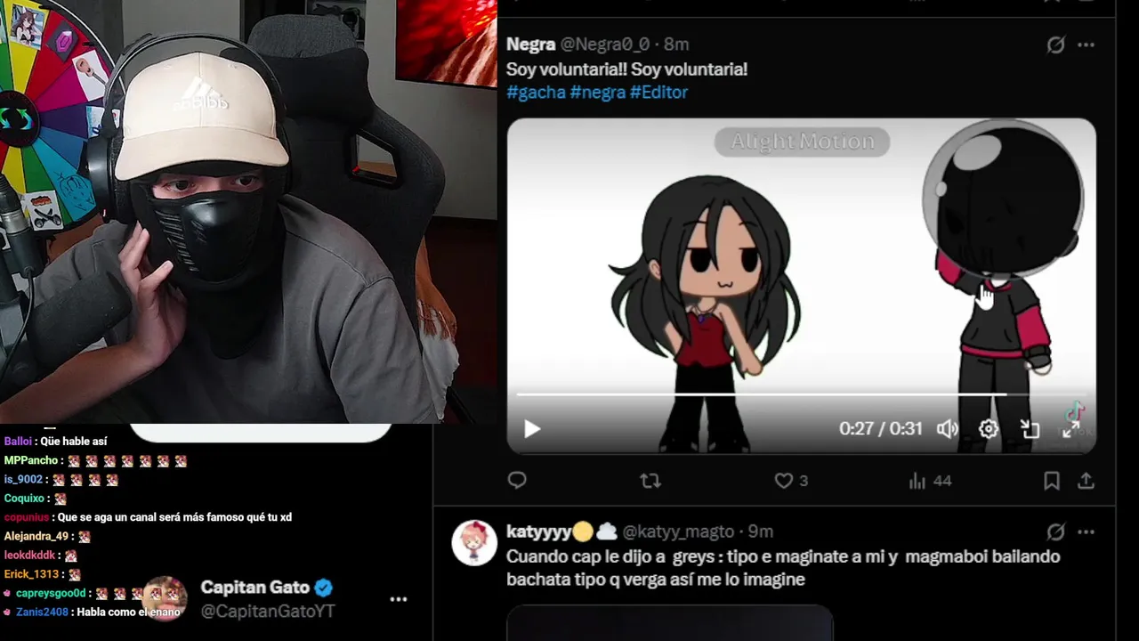
Task: Open @Negra0_0 profile handle
Action: tap(605, 45)
